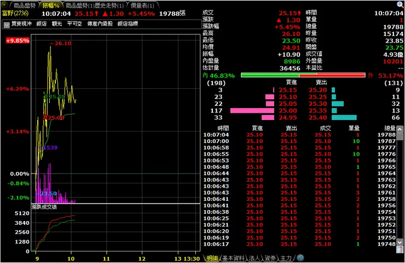Click bid price 24.95 in the order book

pos(287,118)
